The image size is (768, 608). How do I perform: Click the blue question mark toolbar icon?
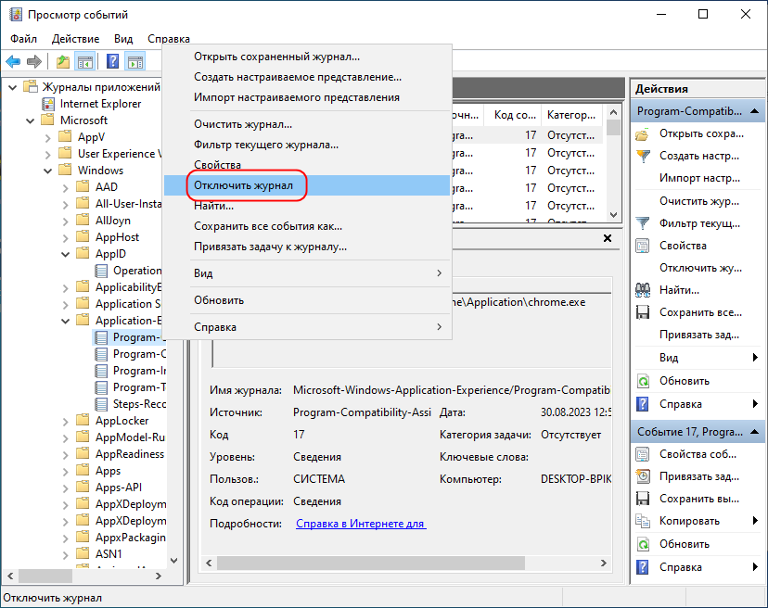[112, 62]
